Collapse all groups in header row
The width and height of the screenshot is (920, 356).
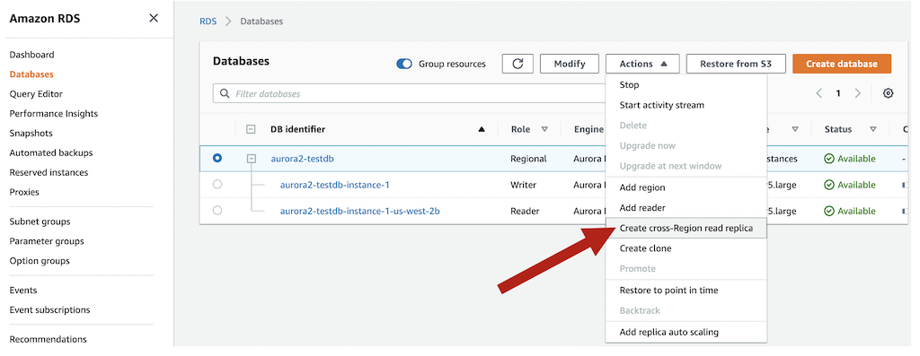[x=251, y=129]
